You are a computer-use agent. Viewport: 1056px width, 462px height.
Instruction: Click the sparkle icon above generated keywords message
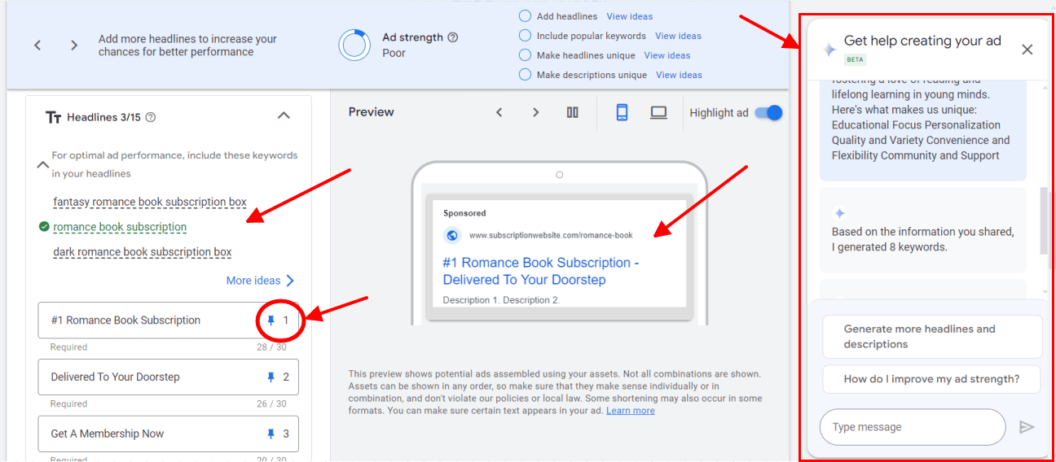point(839,213)
